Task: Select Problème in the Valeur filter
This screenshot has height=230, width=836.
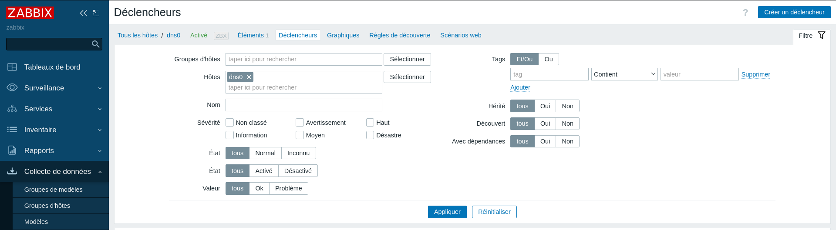Action: pos(288,188)
